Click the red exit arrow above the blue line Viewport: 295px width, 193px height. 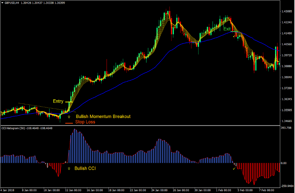(232, 30)
